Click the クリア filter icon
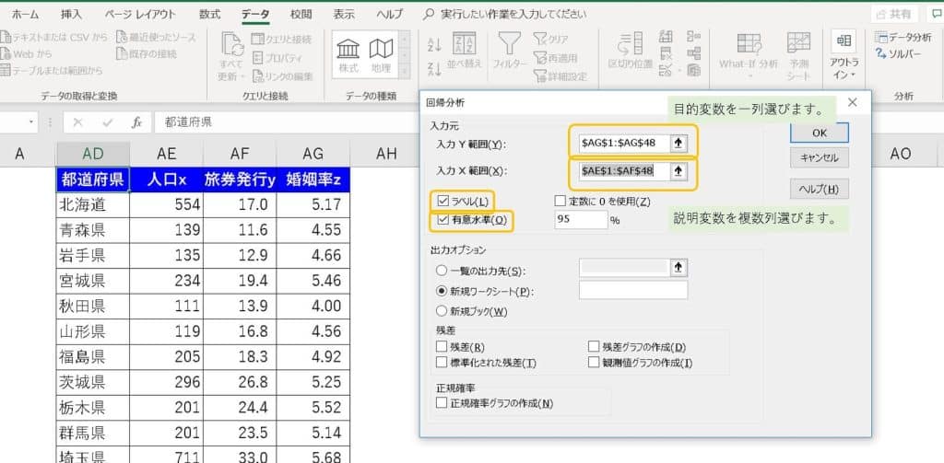Screen dimensions: 944x463 pos(551,39)
